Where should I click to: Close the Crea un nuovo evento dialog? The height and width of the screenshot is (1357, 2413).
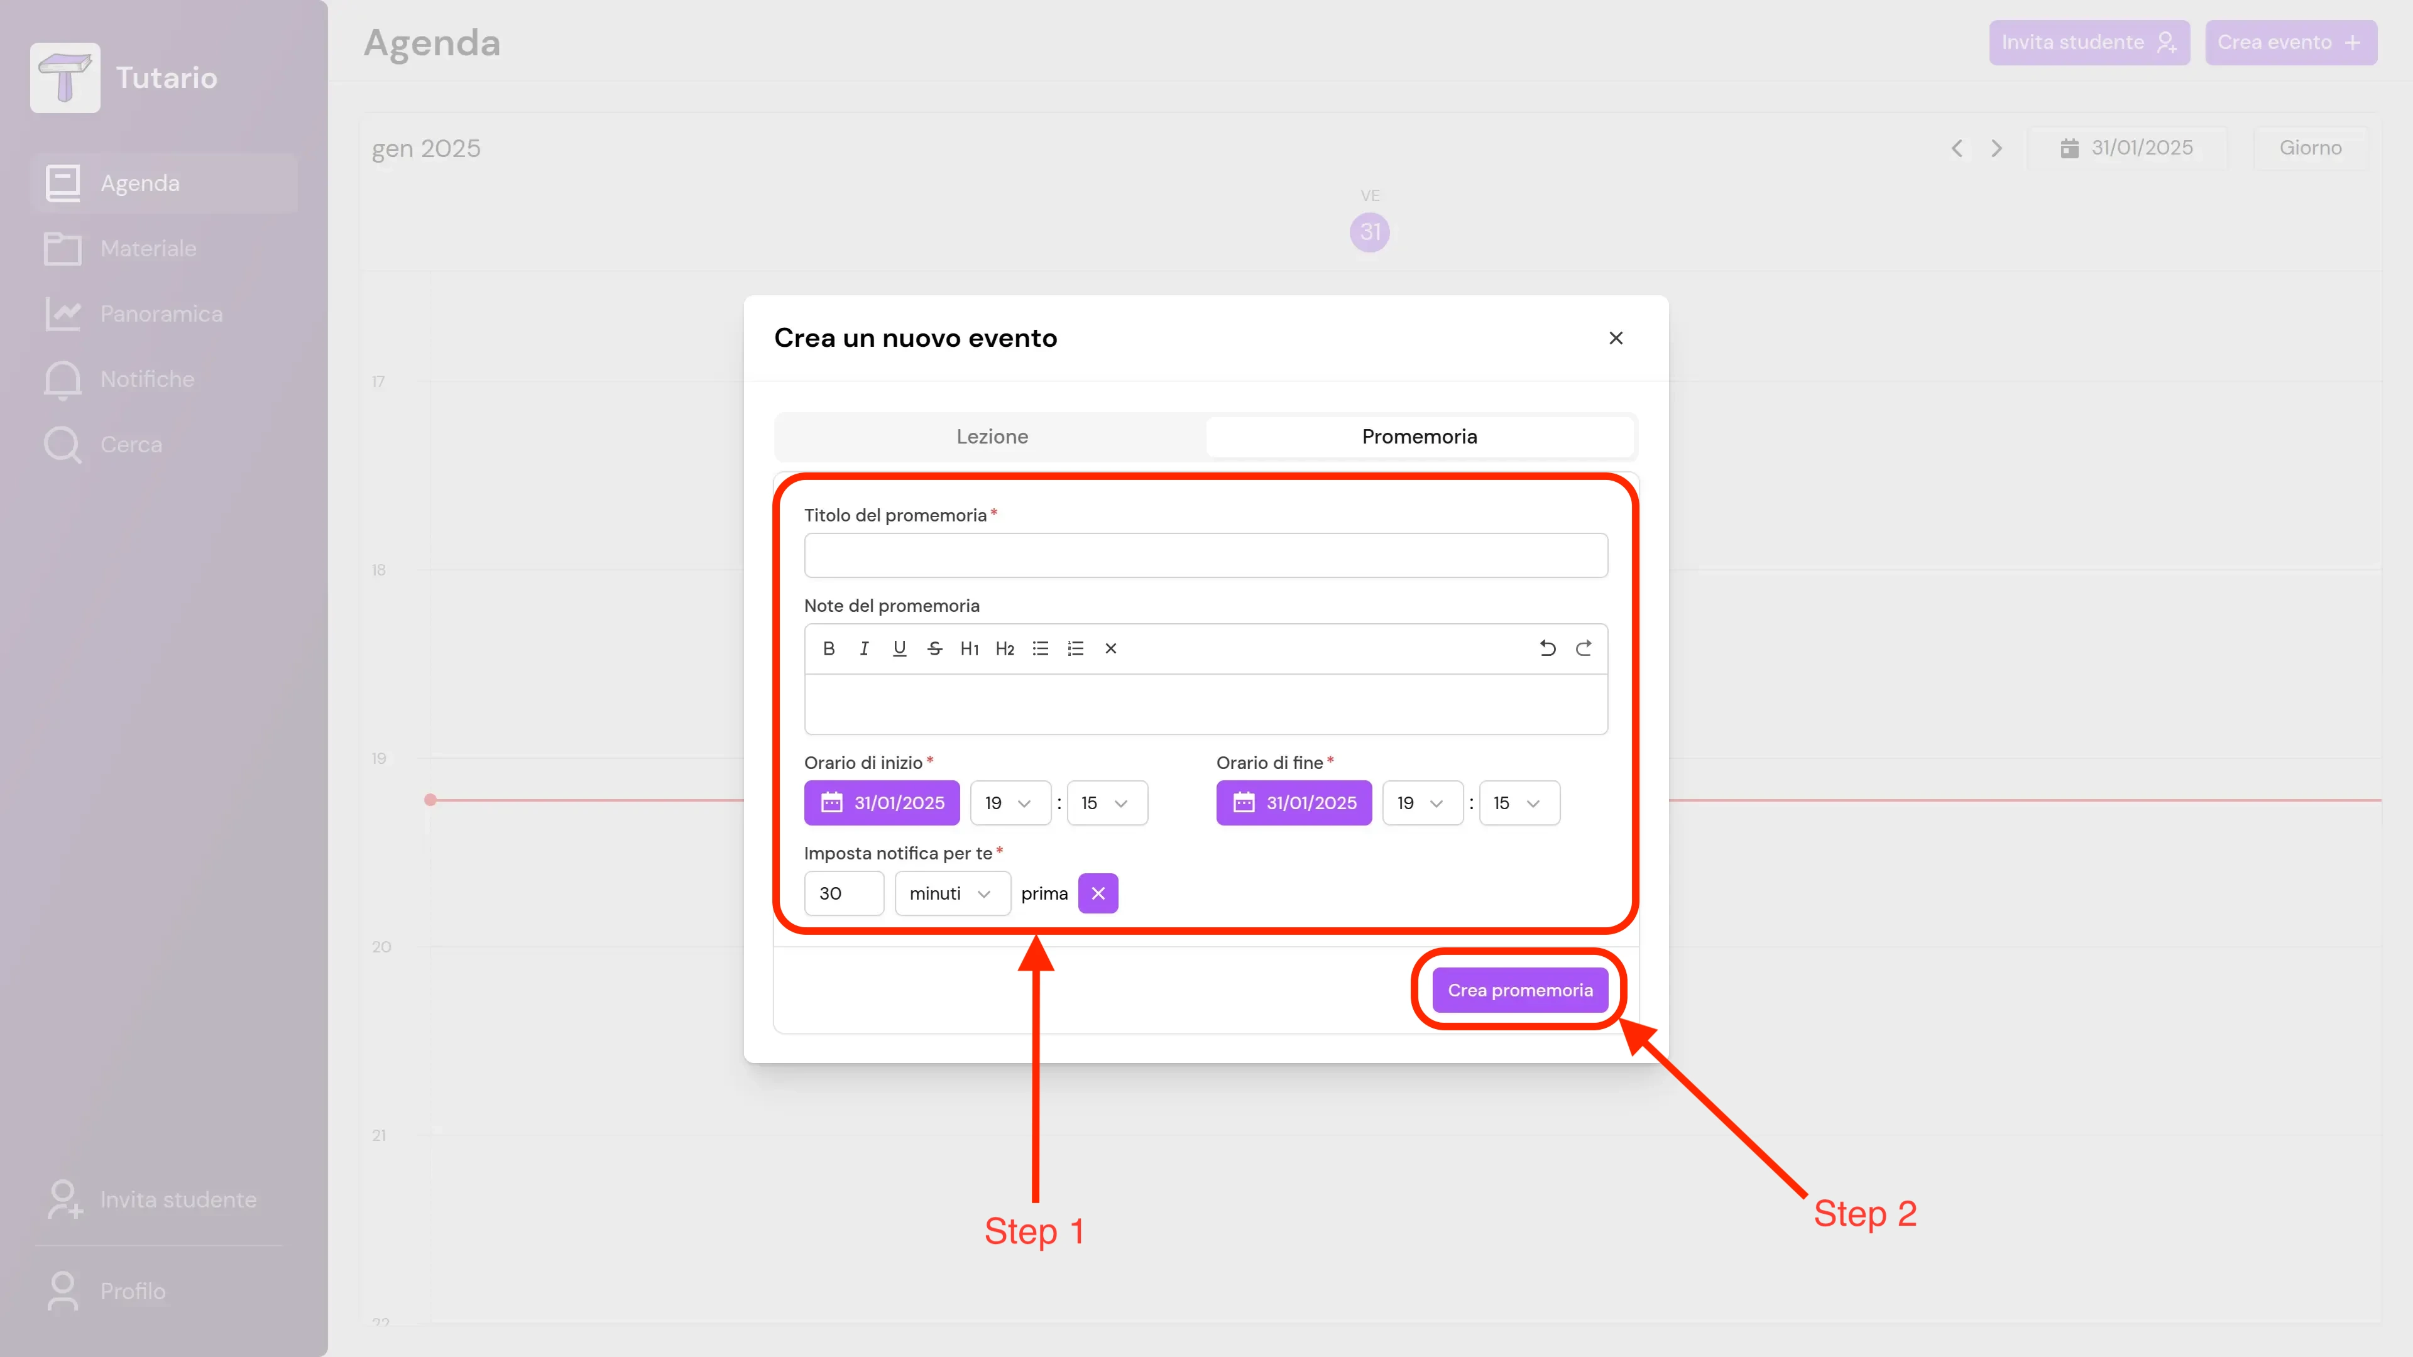[x=1616, y=338]
